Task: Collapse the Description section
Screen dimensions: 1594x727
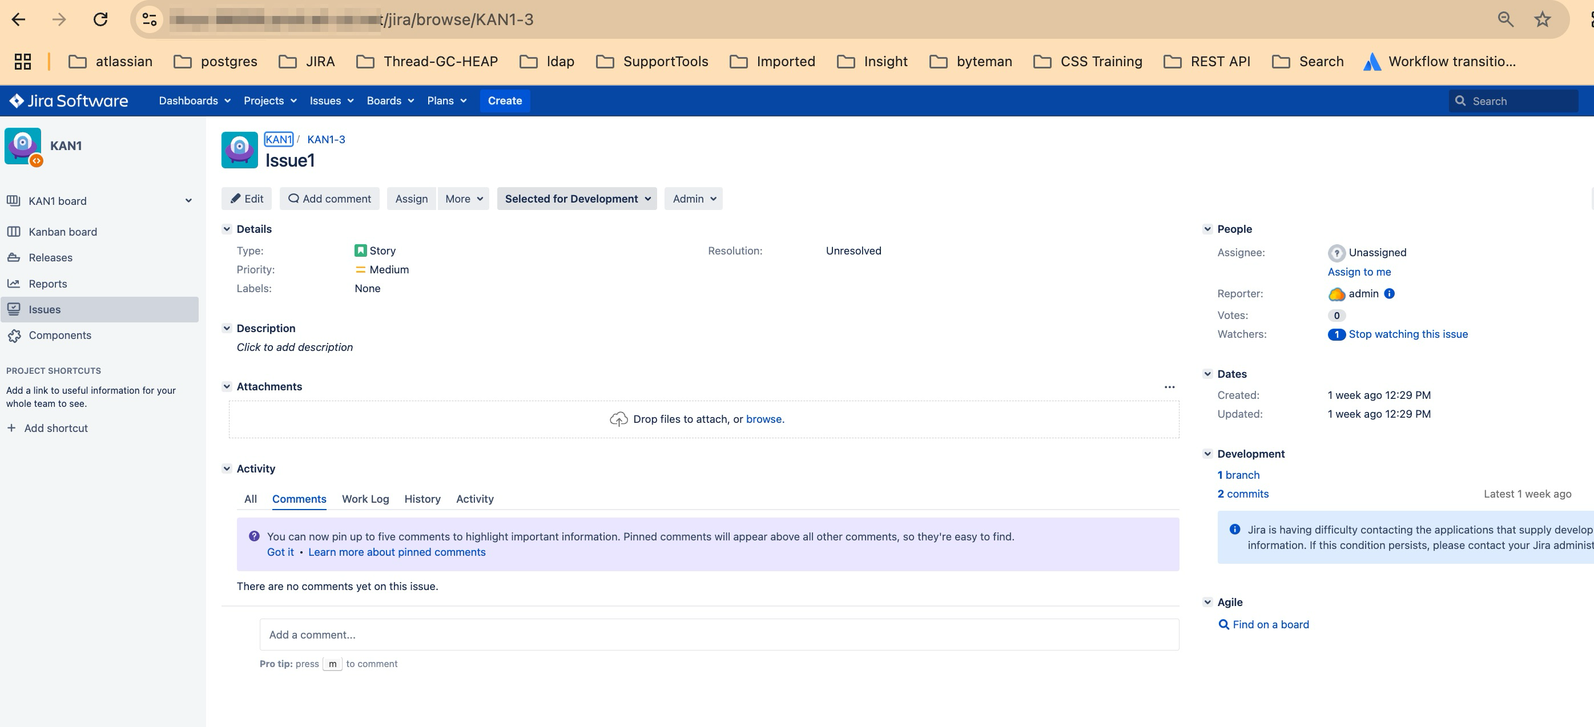Action: tap(227, 329)
